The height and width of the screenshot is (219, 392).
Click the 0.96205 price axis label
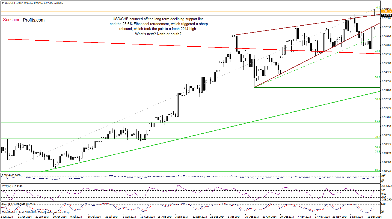(386, 45)
